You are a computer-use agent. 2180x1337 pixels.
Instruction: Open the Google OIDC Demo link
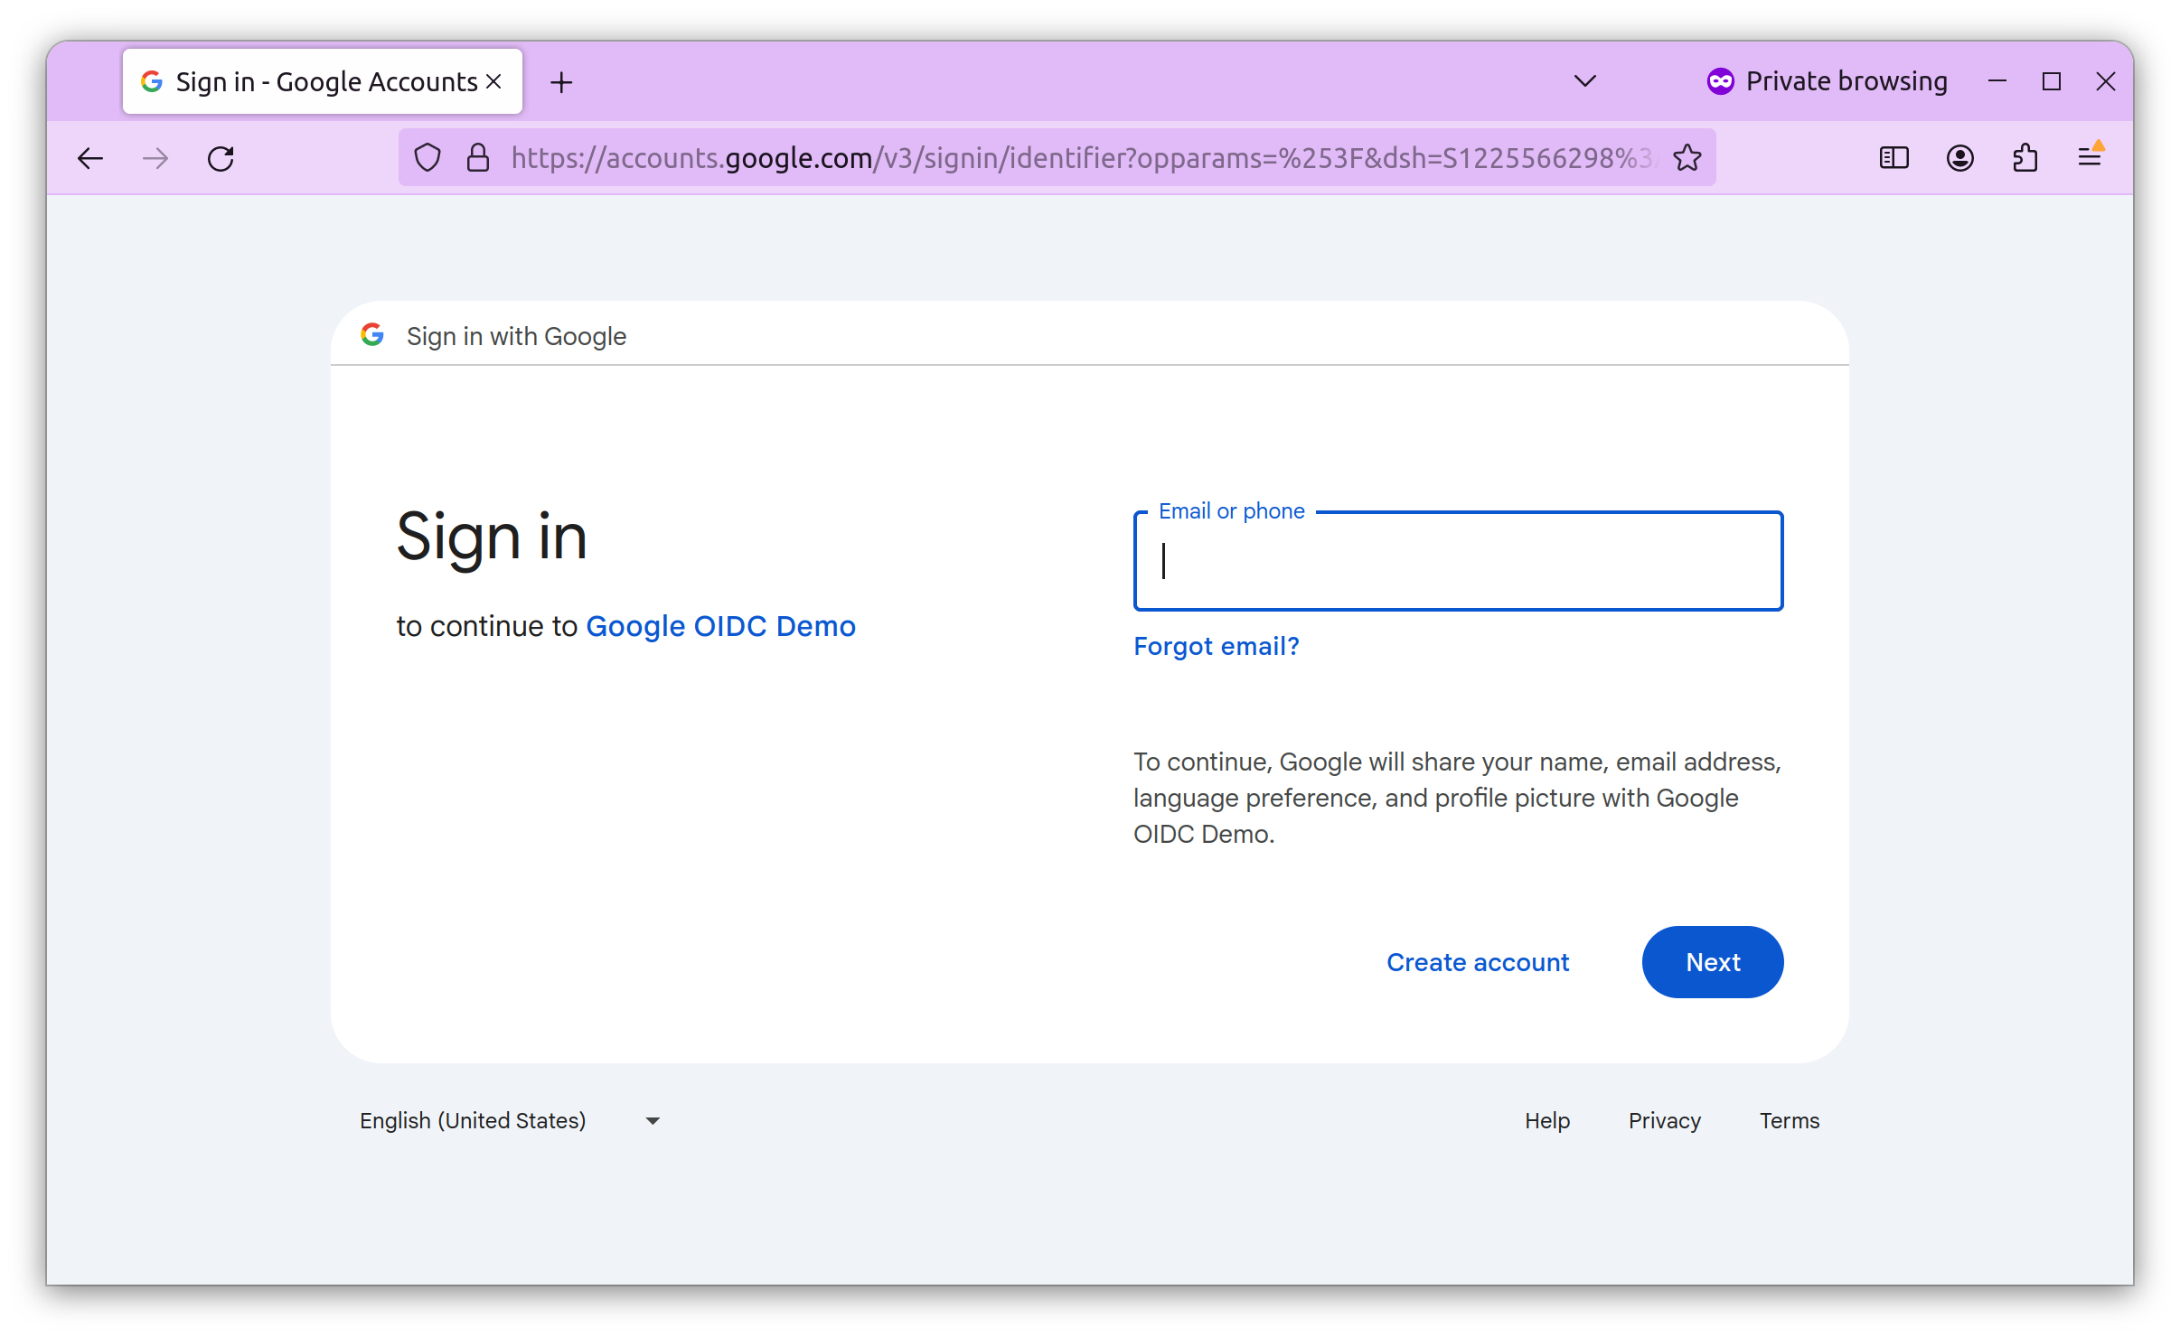720,626
